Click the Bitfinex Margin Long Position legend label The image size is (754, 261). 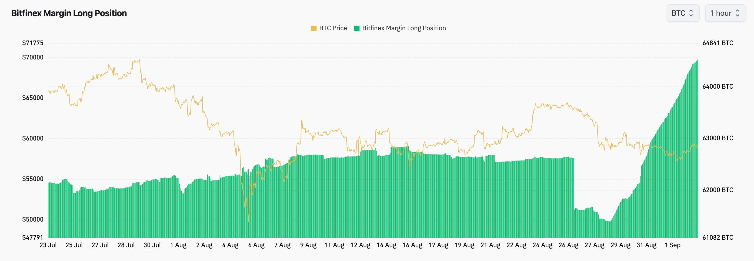coord(404,28)
